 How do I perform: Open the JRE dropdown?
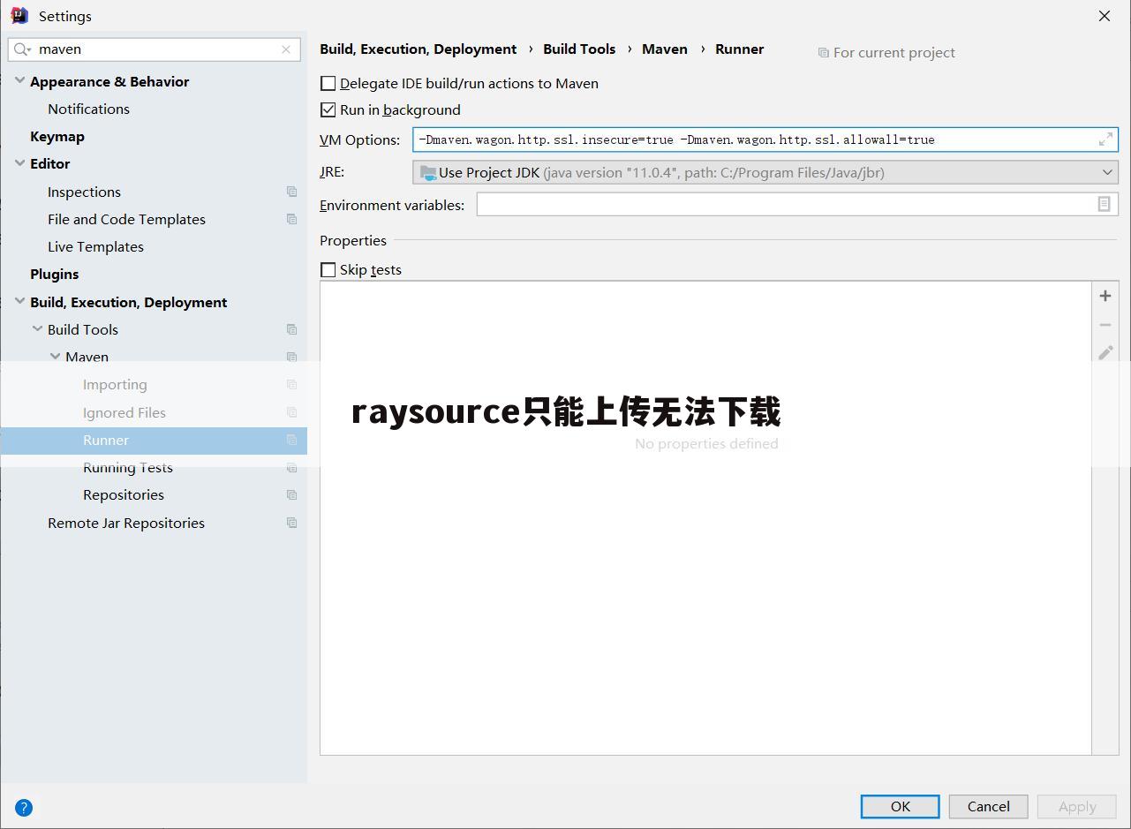point(765,172)
